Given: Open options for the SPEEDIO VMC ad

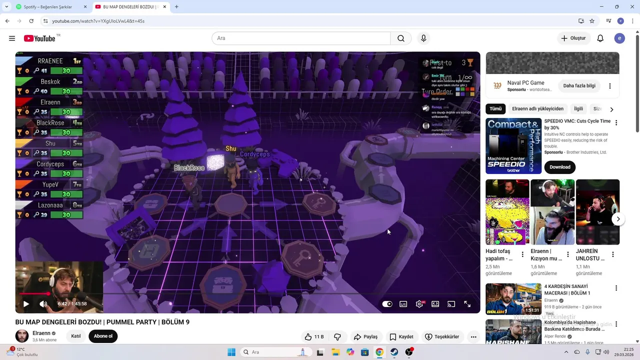Looking at the screenshot, I should [x=616, y=122].
